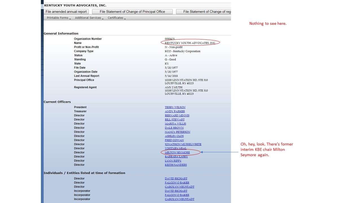Open the MILTON SEYMORE director link
This screenshot has height=203, width=361.
pos(177,153)
